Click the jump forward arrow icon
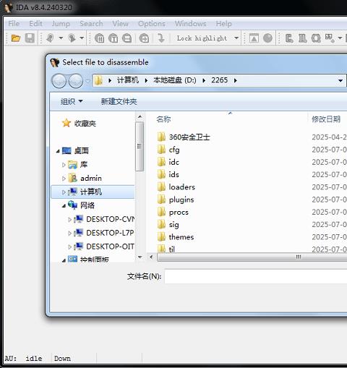The width and height of the screenshot is (347, 368). (72, 38)
